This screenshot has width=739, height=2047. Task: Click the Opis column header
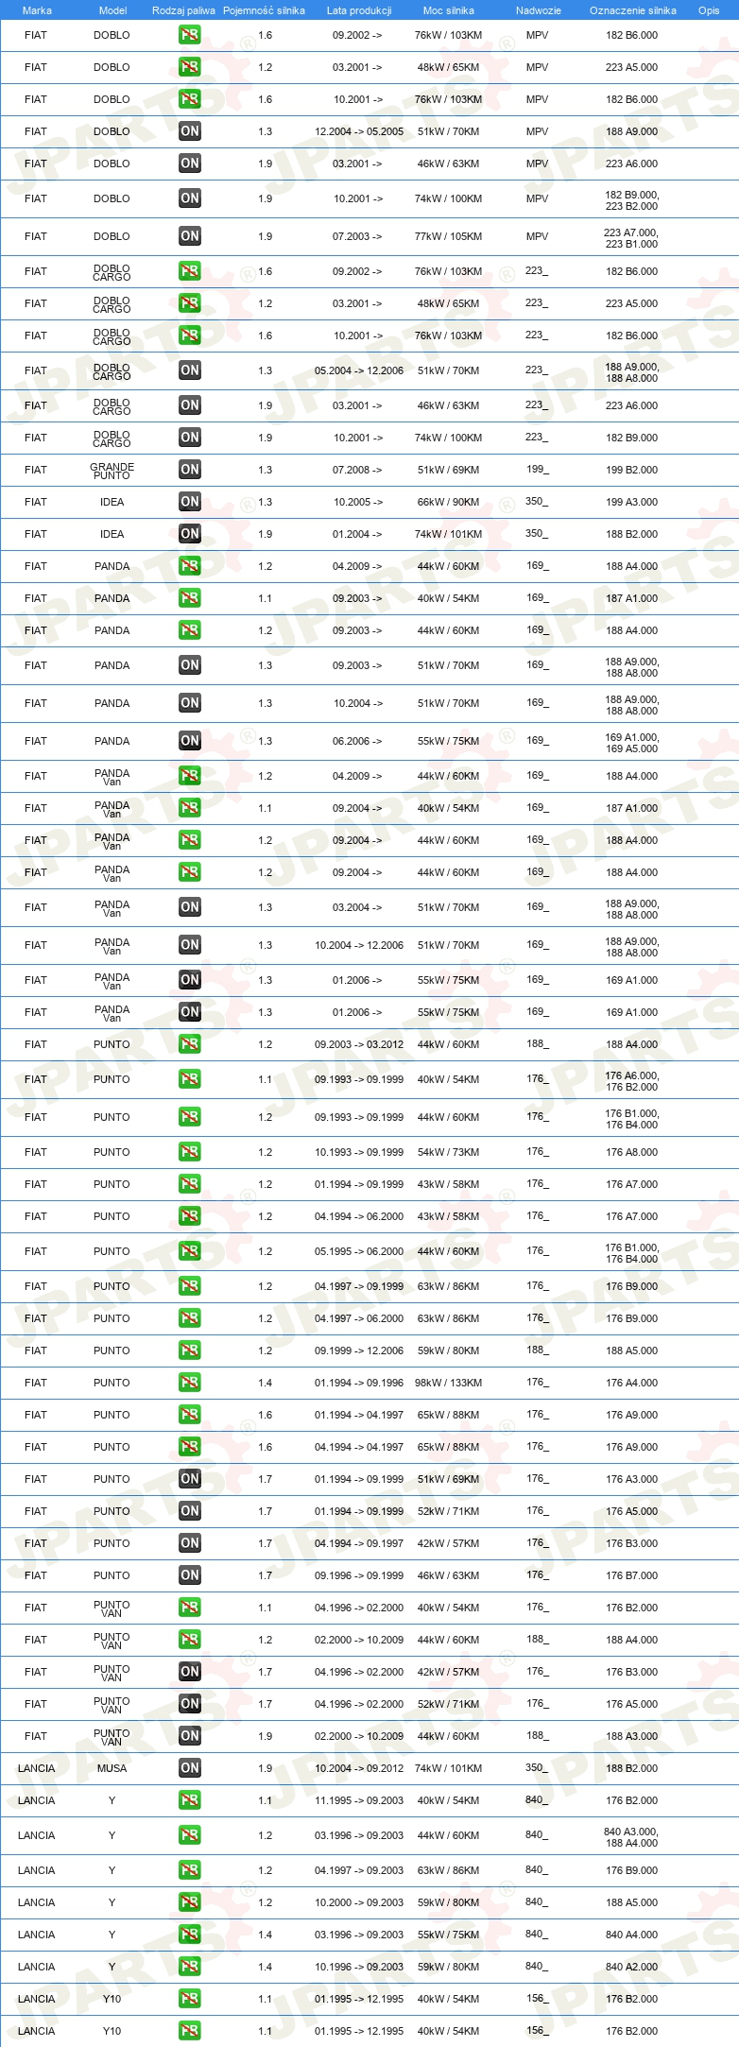pos(709,10)
